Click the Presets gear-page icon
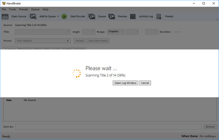This screenshot has height=140, width=219. pos(159,17)
